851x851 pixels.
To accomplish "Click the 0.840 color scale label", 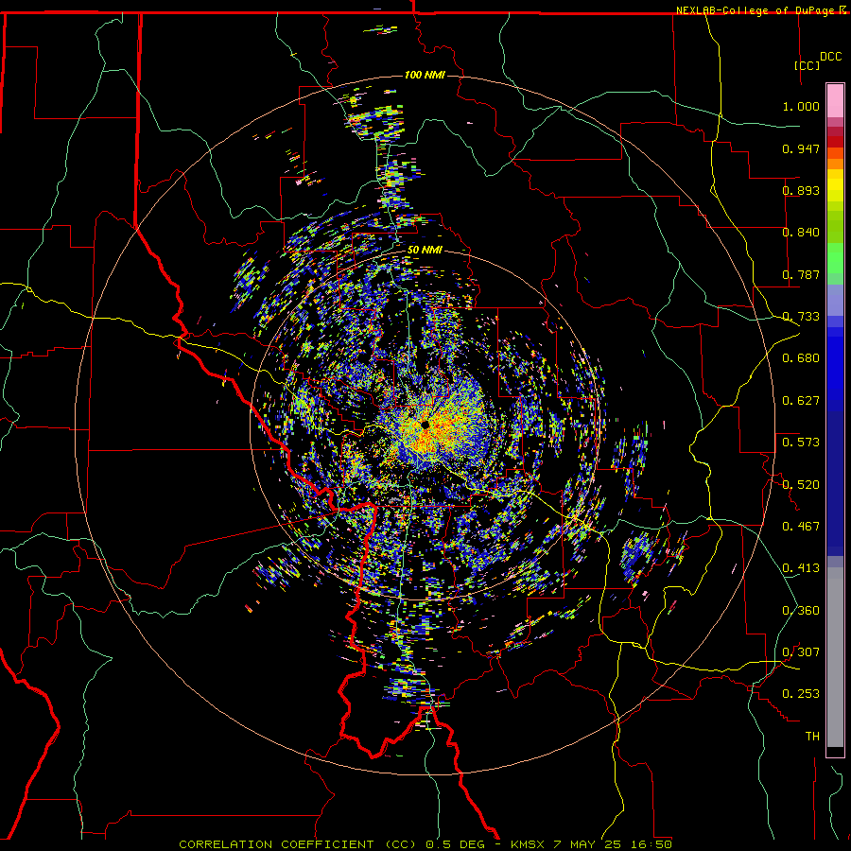I will (801, 233).
